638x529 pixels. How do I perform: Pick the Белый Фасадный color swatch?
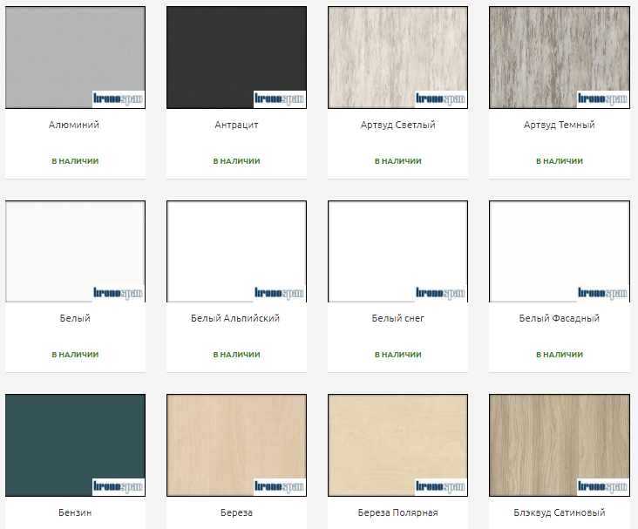coord(559,248)
